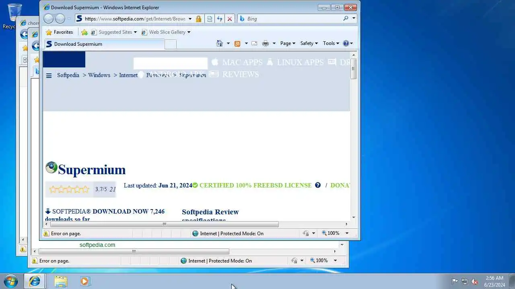Click the hamburger menu icon beside Softpedia
This screenshot has width=515, height=289.
click(x=49, y=75)
